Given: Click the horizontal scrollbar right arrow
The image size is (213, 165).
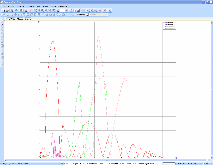Looking at the screenshot, I should pos(209,160).
